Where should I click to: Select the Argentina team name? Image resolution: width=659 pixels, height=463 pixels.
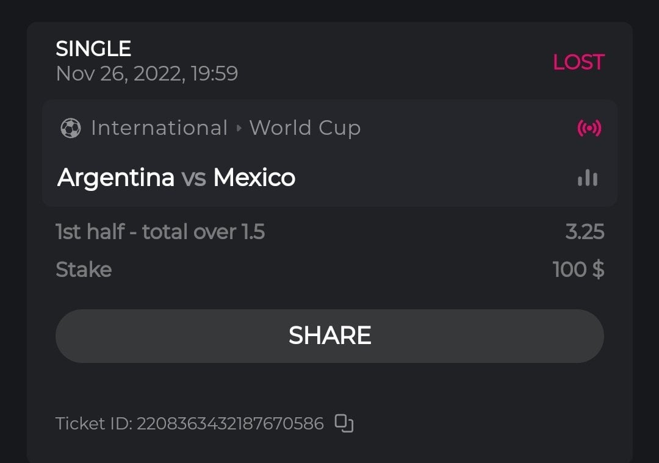point(116,178)
